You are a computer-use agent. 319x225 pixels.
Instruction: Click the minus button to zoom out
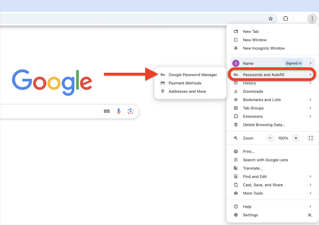[270, 138]
